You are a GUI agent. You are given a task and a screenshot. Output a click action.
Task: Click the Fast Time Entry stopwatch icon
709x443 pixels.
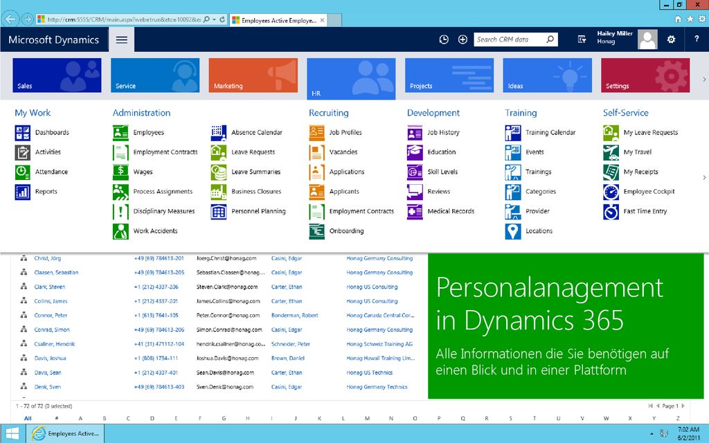tap(611, 211)
